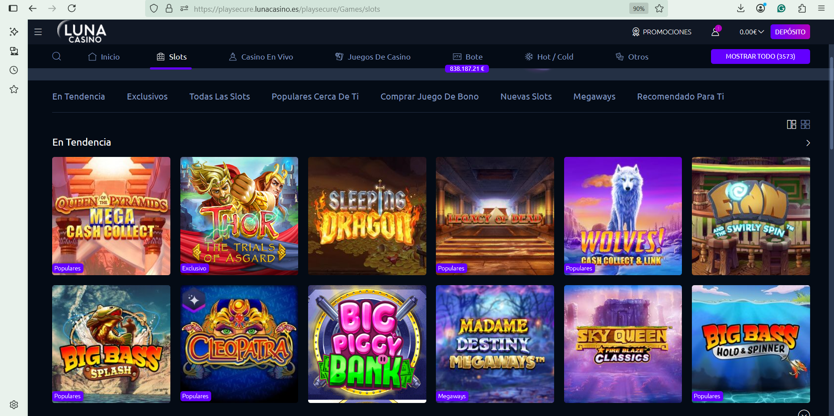
Task: Select Recomendado Para Ti category
Action: (680, 97)
